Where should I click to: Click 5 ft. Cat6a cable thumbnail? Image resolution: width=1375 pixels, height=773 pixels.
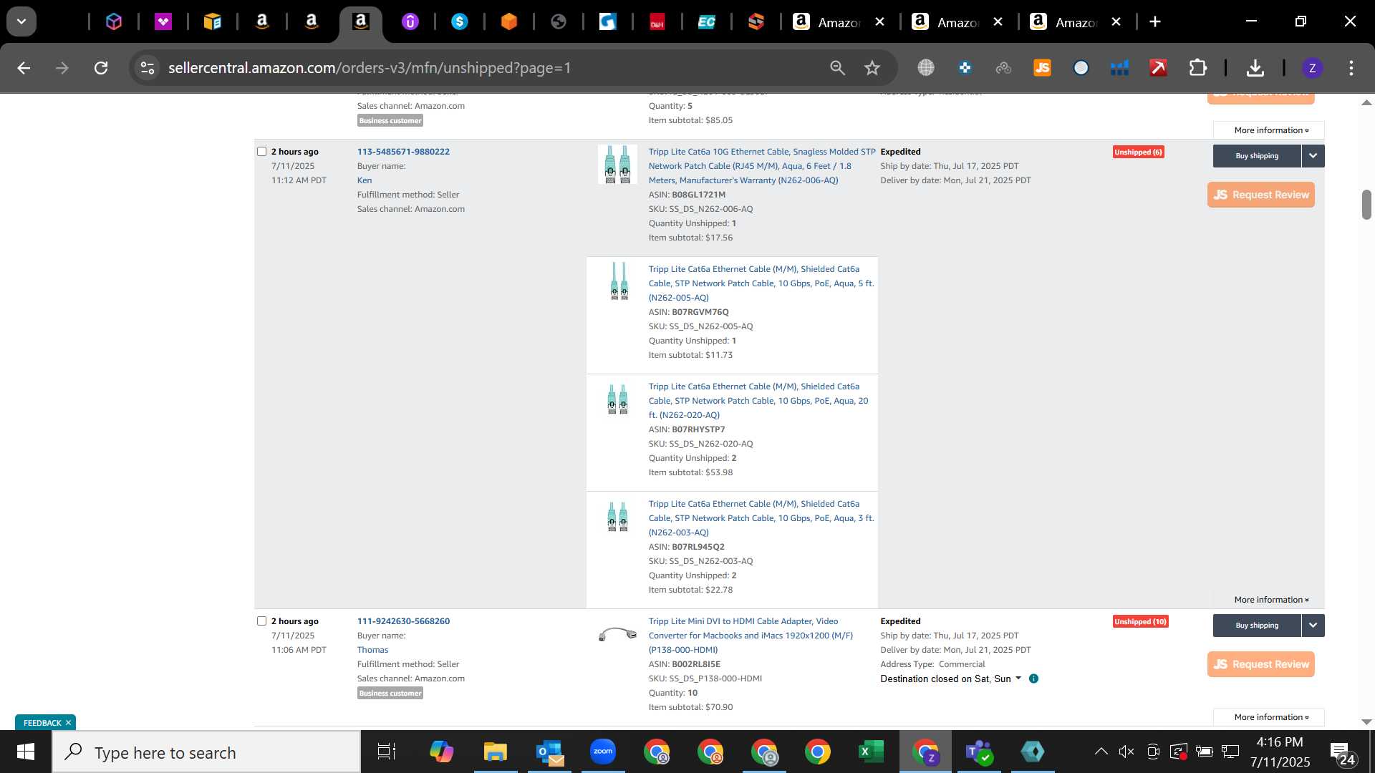[x=619, y=281]
